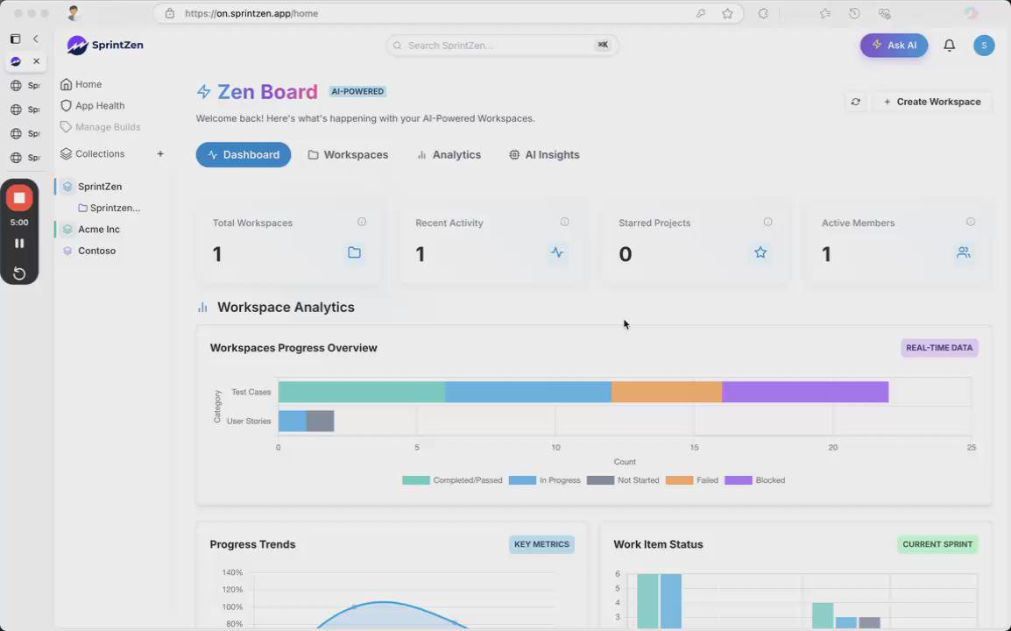1011x631 pixels.
Task: Click the Work Item Status chart title
Action: pyautogui.click(x=658, y=544)
